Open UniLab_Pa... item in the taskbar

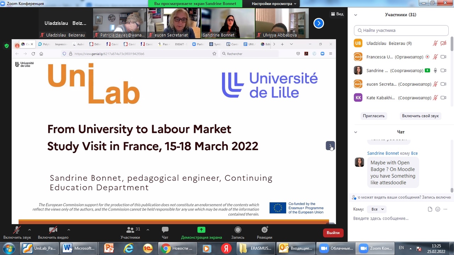point(39,248)
